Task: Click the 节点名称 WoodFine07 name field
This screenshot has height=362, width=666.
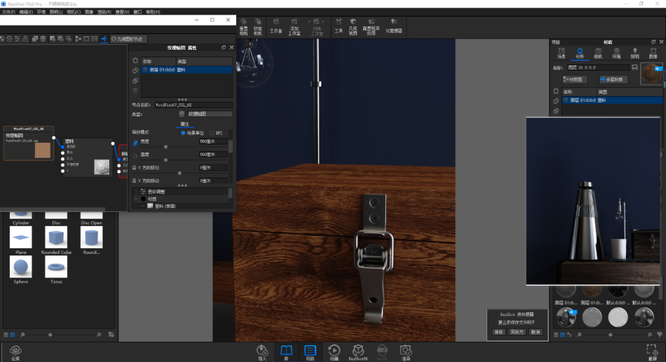Action: (193, 105)
